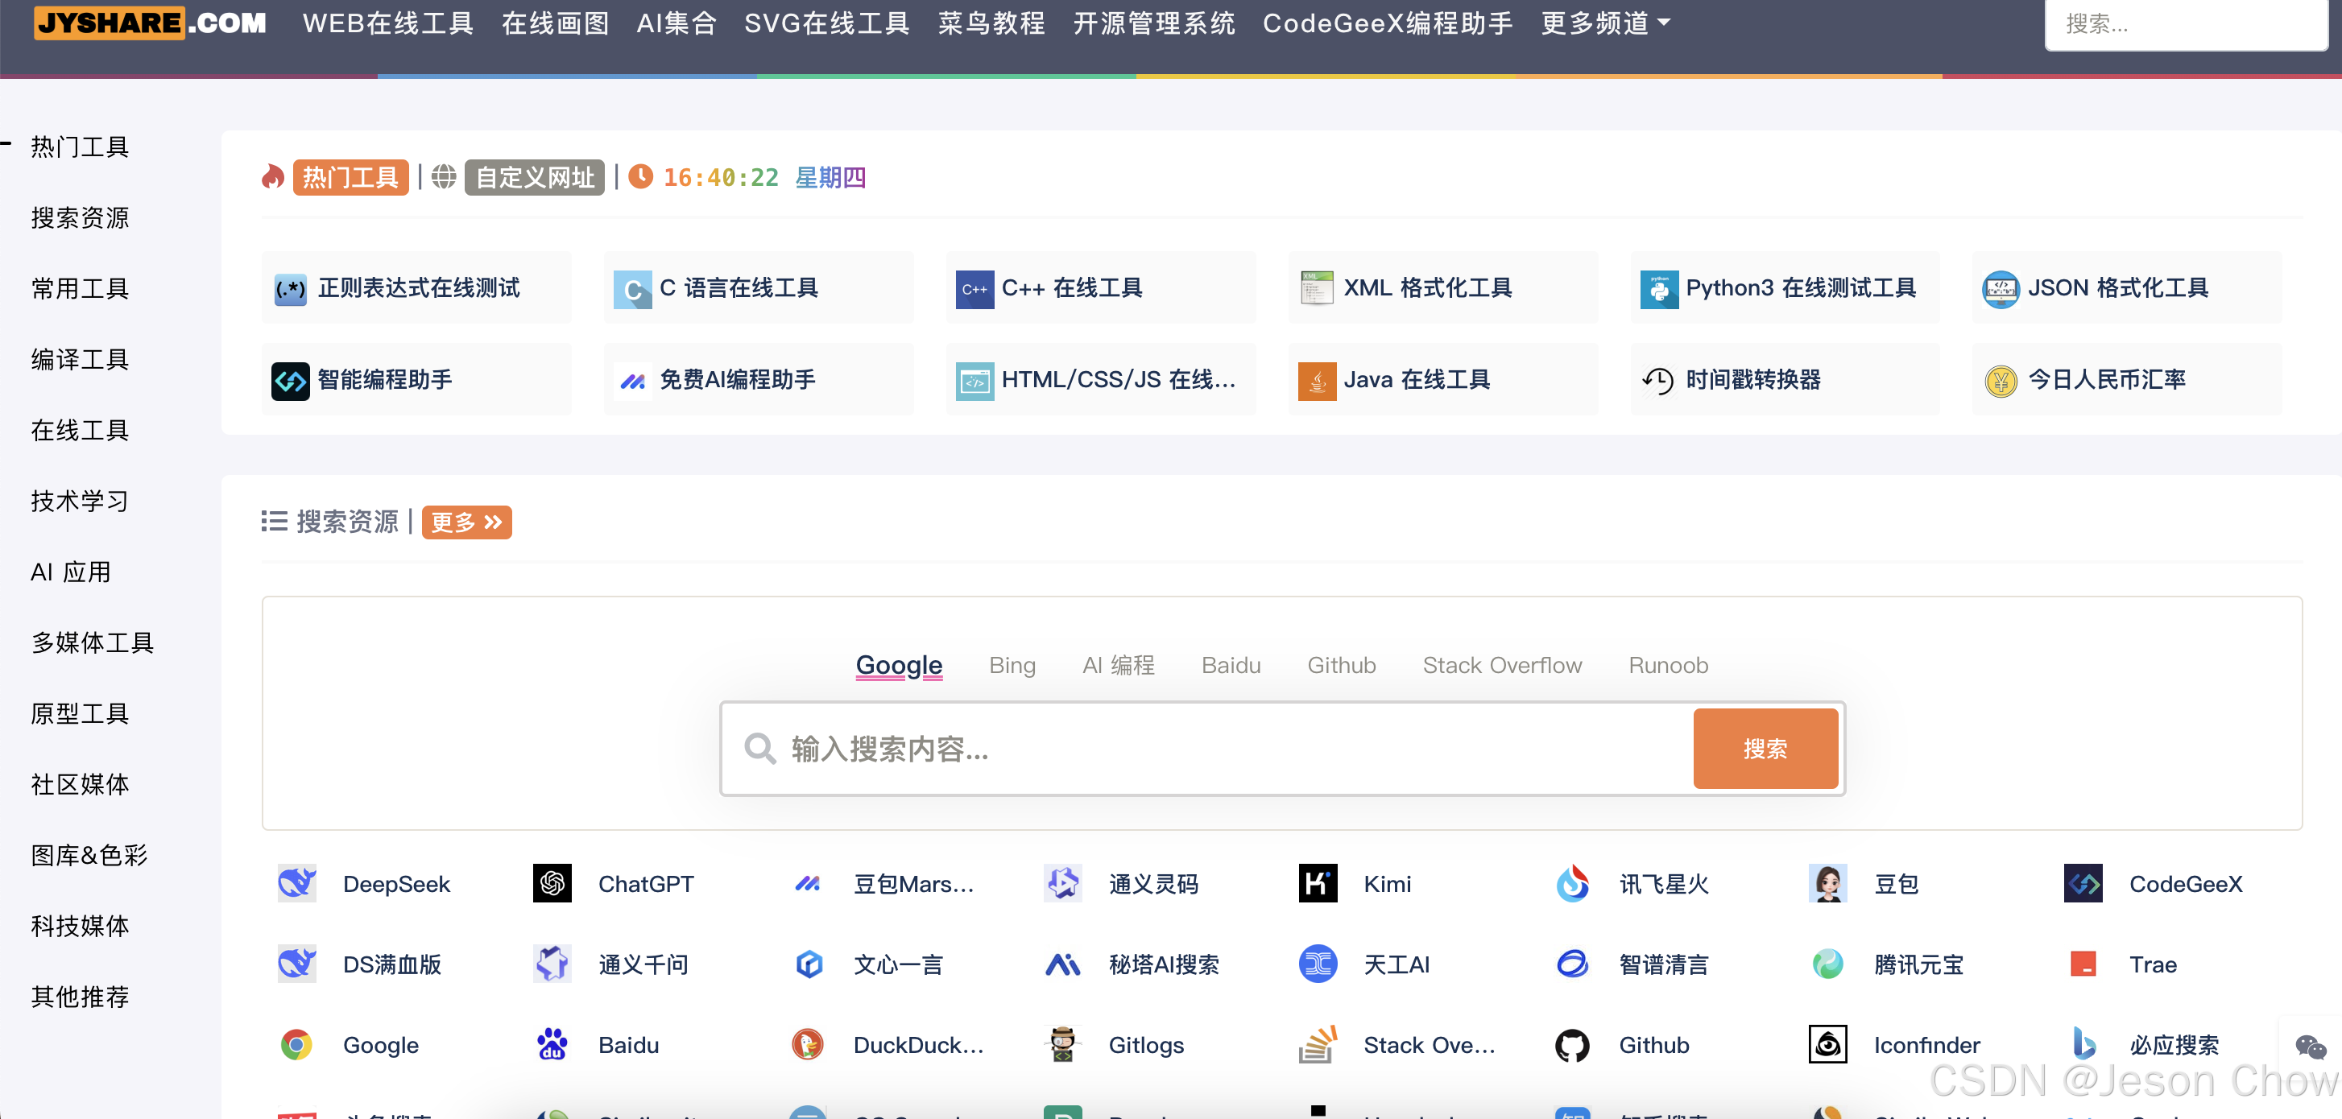This screenshot has width=2342, height=1119.
Task: Select 热门工具 toggle label
Action: point(350,177)
